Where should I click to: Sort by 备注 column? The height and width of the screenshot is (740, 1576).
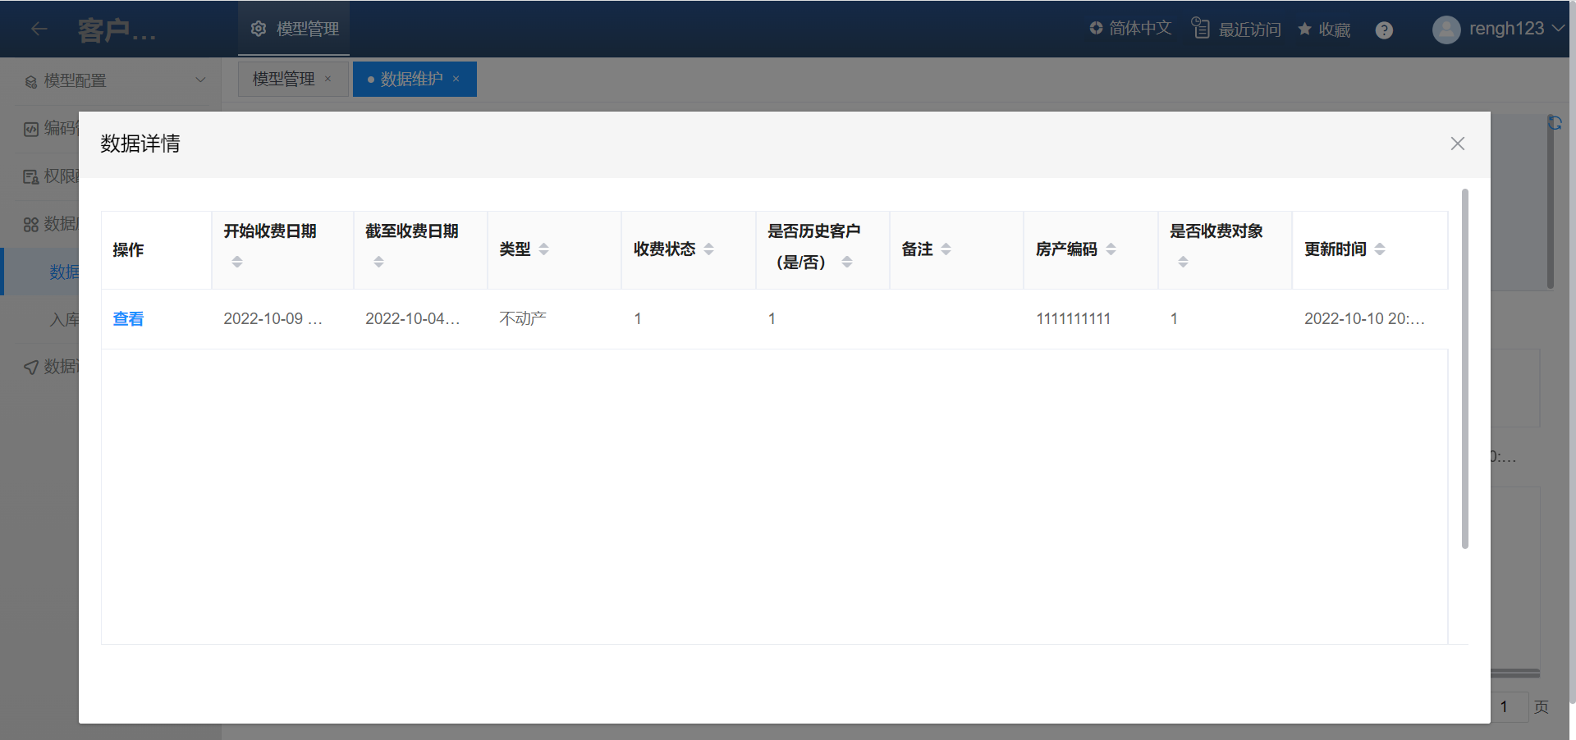point(946,249)
